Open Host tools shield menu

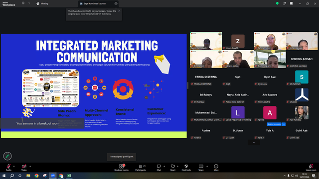click(x=186, y=168)
